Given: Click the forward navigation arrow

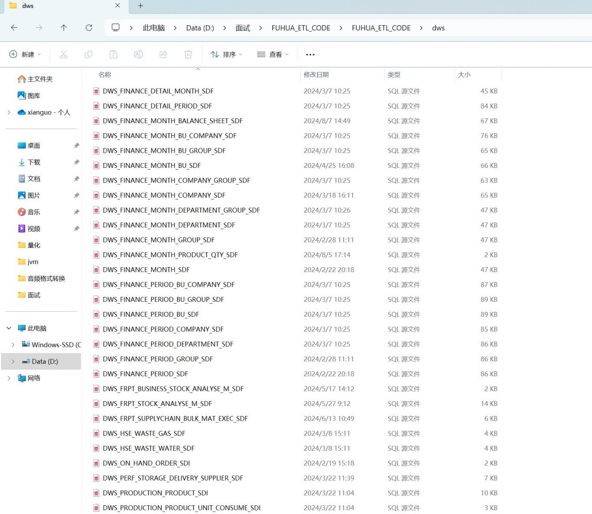Looking at the screenshot, I should 39,28.
